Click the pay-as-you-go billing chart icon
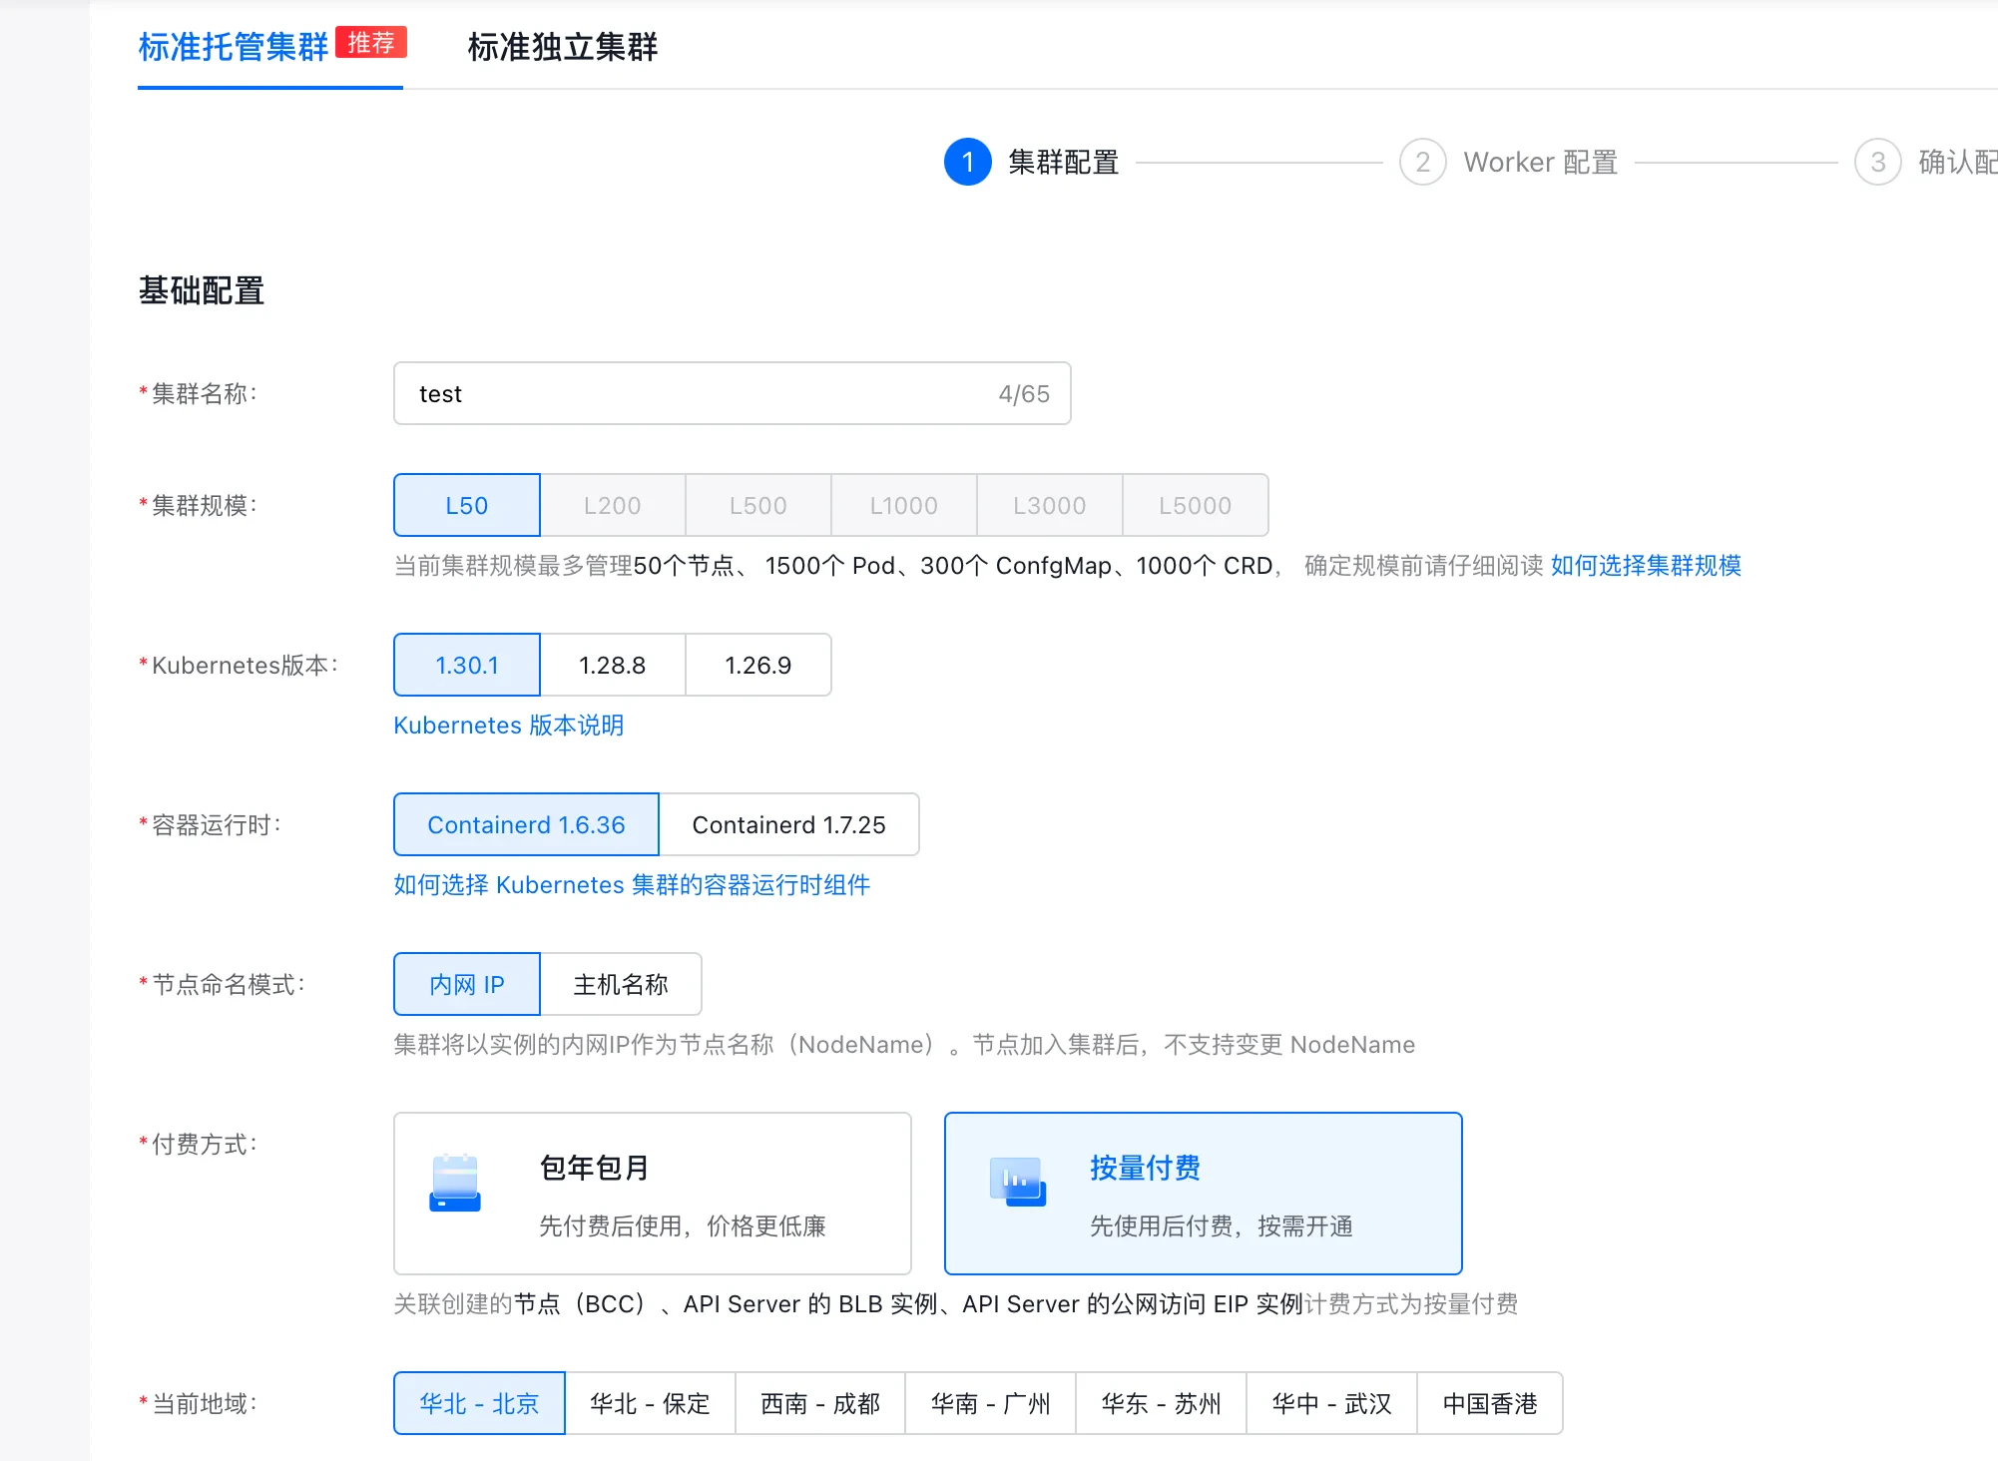 tap(1017, 1182)
